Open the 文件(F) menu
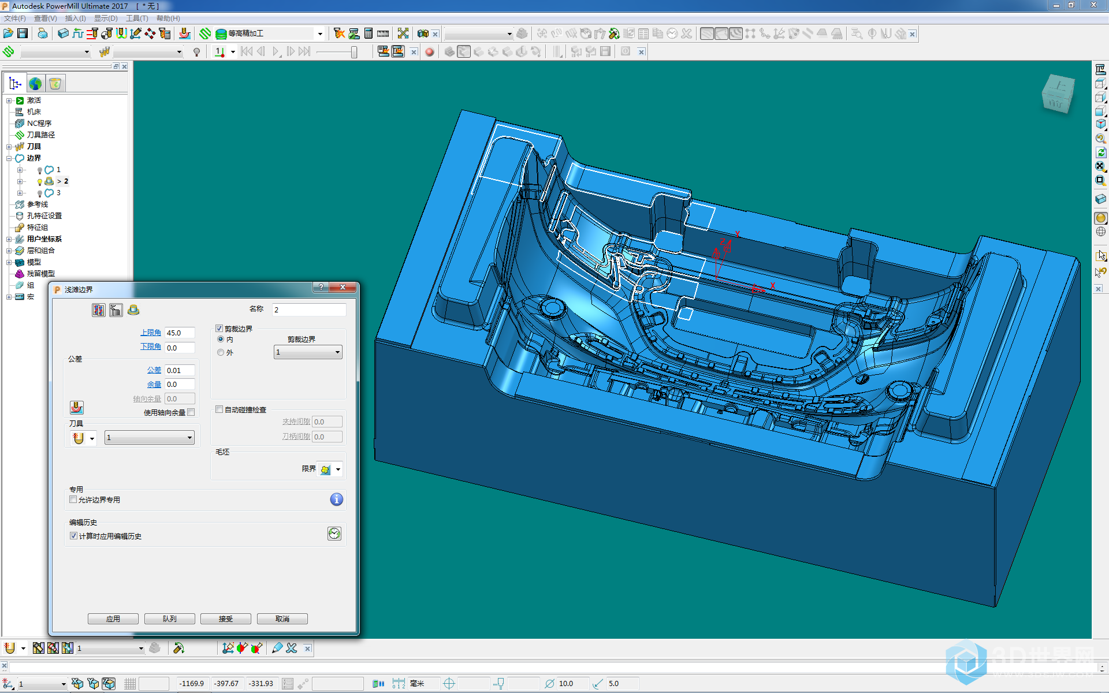The image size is (1109, 693). (15, 18)
